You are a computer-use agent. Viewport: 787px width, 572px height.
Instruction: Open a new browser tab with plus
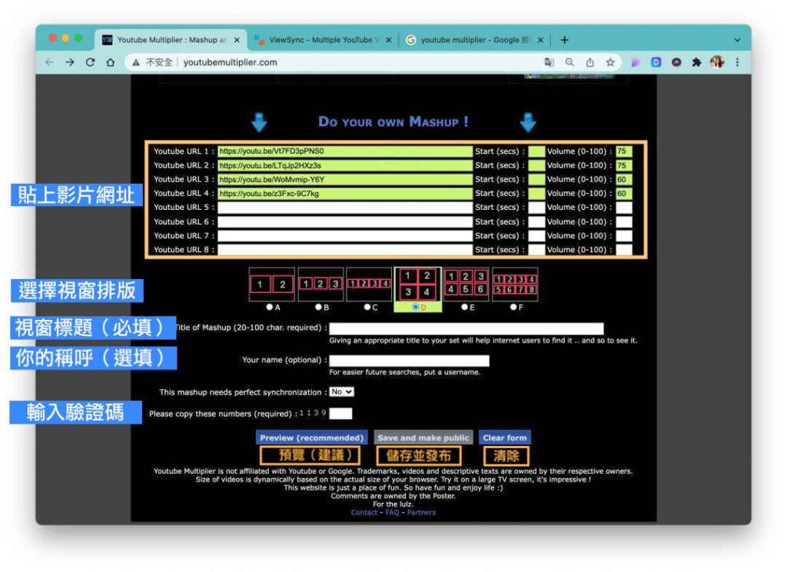point(565,40)
